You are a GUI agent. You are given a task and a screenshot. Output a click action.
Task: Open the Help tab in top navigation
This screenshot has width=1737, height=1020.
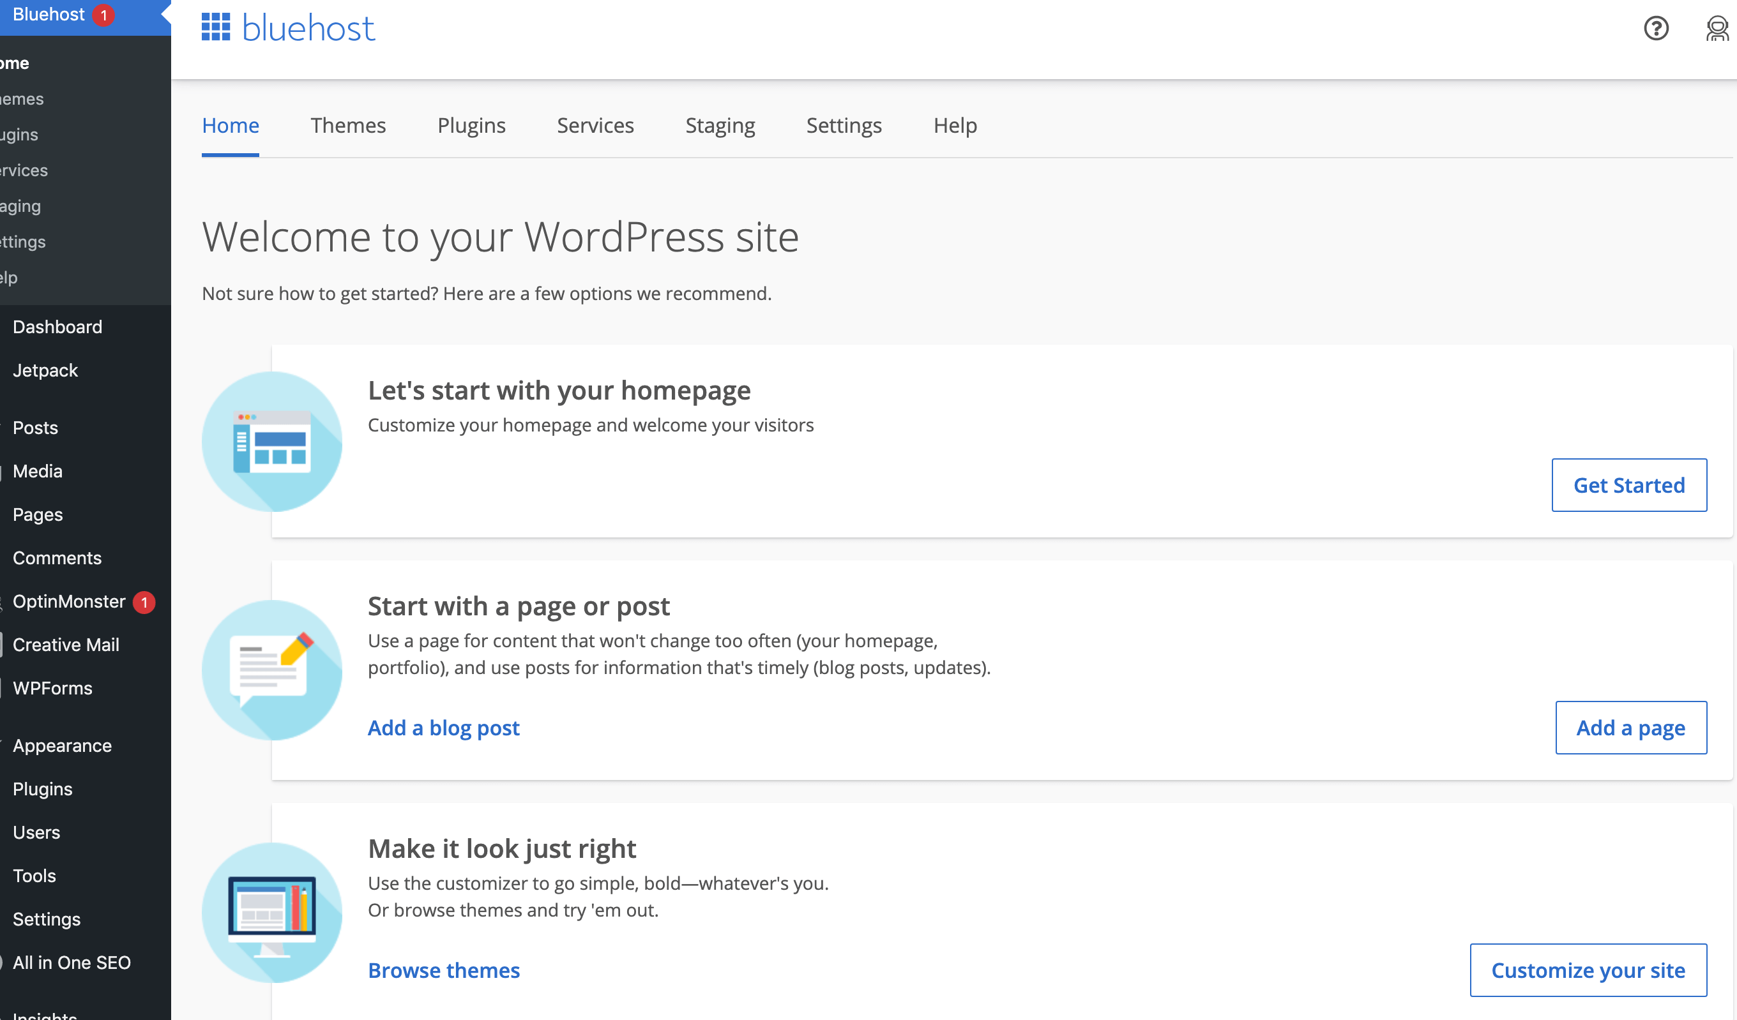click(955, 126)
